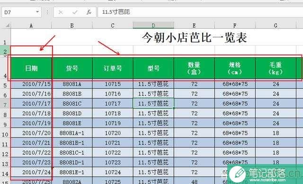Click item number cell 88081A
Viewport: 303px width, 184px height.
[x=72, y=84]
